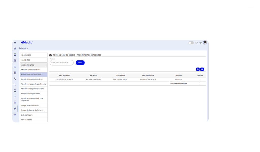This screenshot has width=260, height=152.
Task: Expand the PACIENTES section
Action: (x=34, y=60)
